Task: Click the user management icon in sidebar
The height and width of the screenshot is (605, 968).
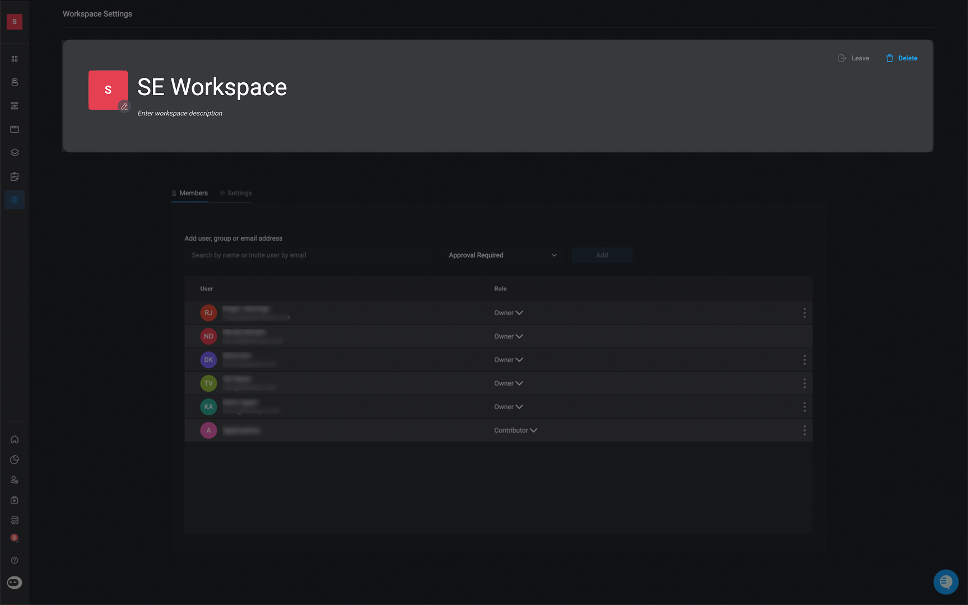Action: (x=15, y=480)
